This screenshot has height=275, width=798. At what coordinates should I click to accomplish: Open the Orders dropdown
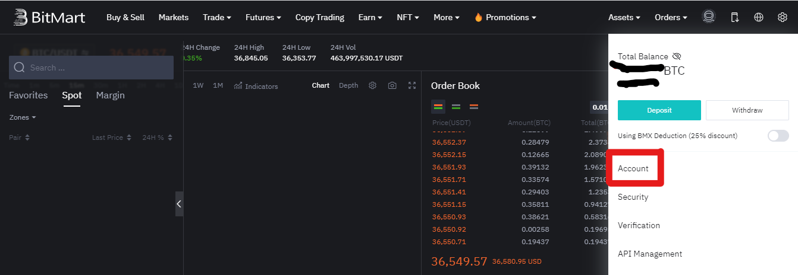[671, 17]
